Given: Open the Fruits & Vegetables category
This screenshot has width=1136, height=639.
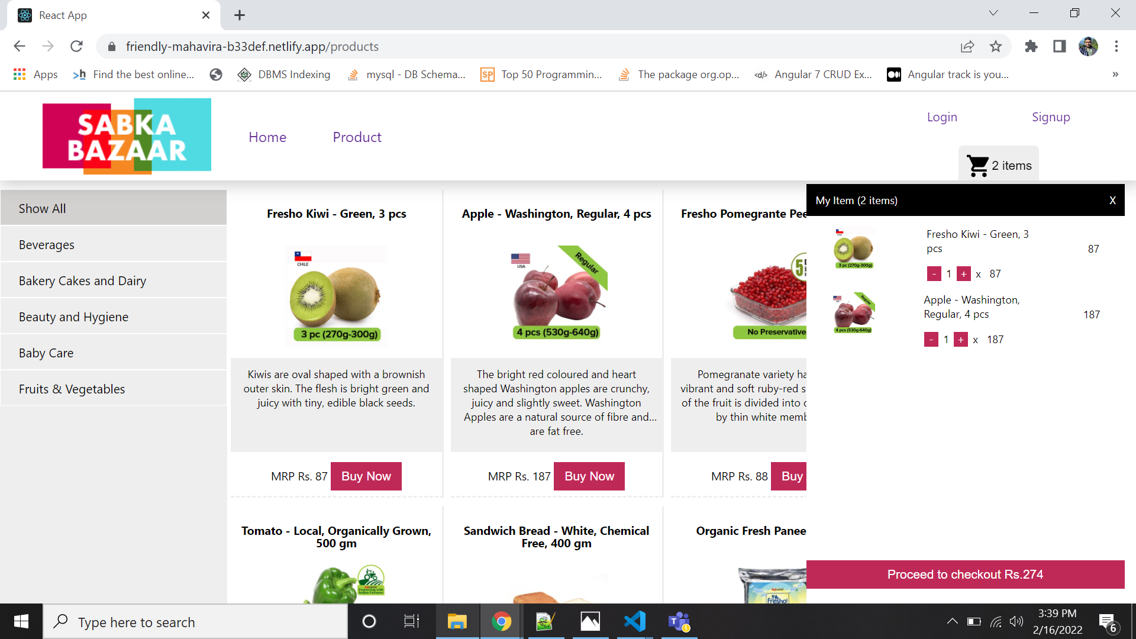Looking at the screenshot, I should click(x=72, y=389).
